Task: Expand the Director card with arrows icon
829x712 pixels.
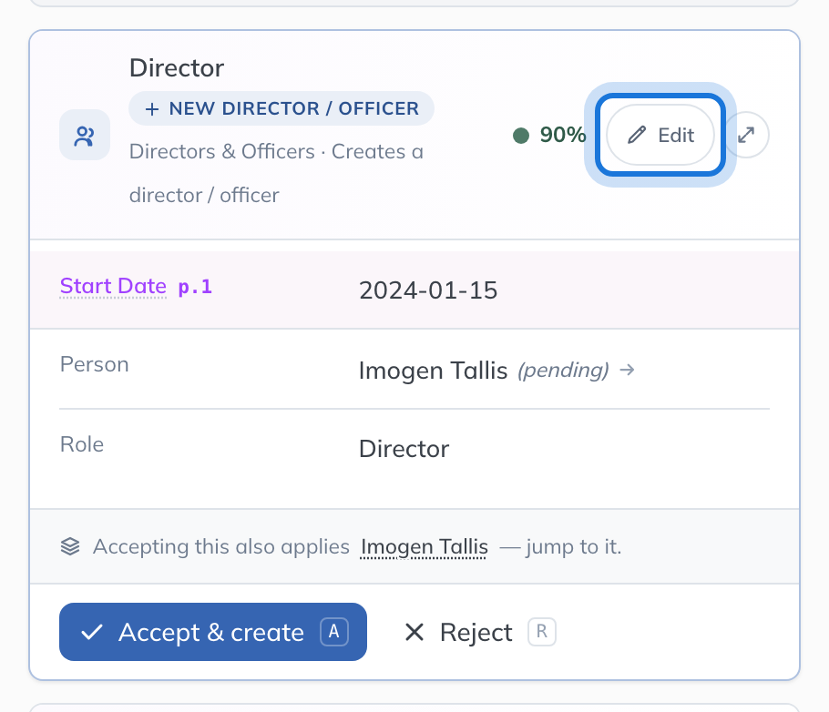Action: pos(746,135)
